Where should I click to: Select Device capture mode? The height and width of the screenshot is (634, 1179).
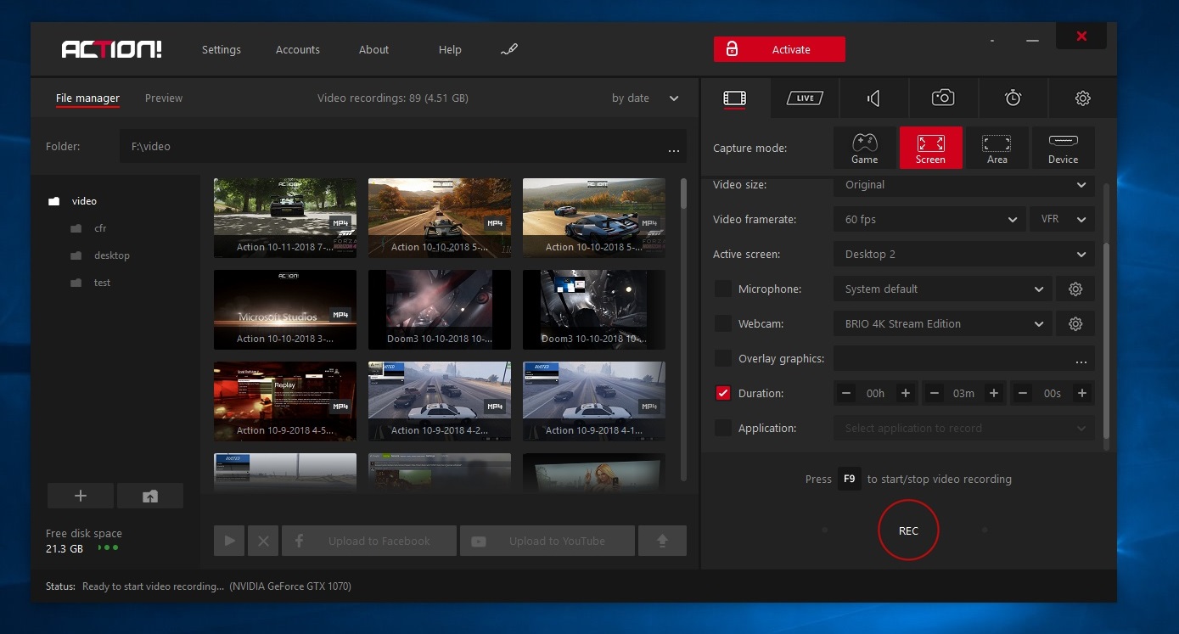(1063, 148)
